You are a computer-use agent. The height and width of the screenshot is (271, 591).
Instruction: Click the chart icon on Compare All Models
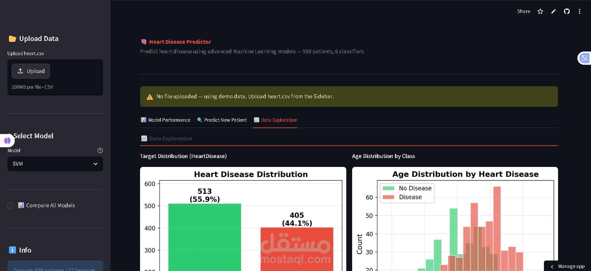[x=21, y=205]
